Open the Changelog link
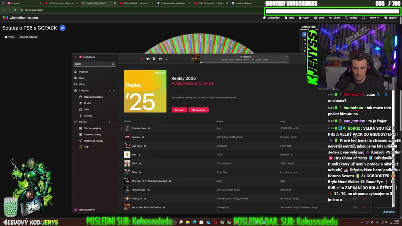The width and height of the screenshot is (402, 226). (x=388, y=212)
